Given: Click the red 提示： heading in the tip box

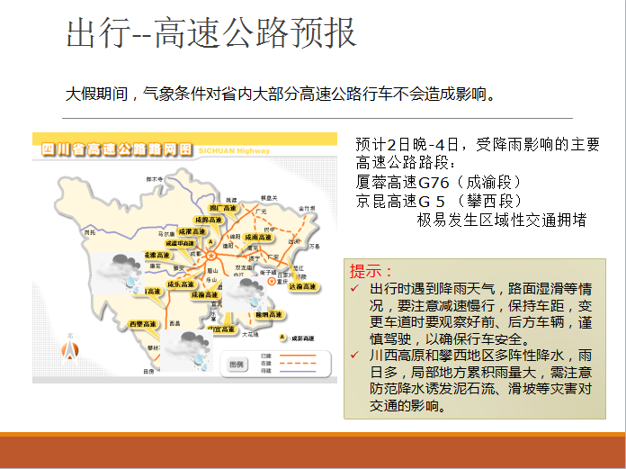Looking at the screenshot, I should 371,271.
